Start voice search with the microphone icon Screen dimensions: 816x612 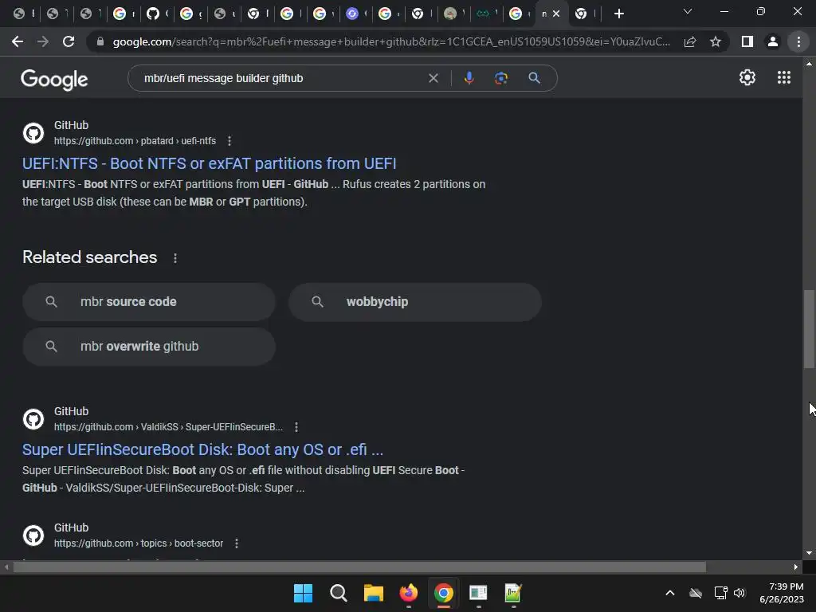[x=469, y=78]
